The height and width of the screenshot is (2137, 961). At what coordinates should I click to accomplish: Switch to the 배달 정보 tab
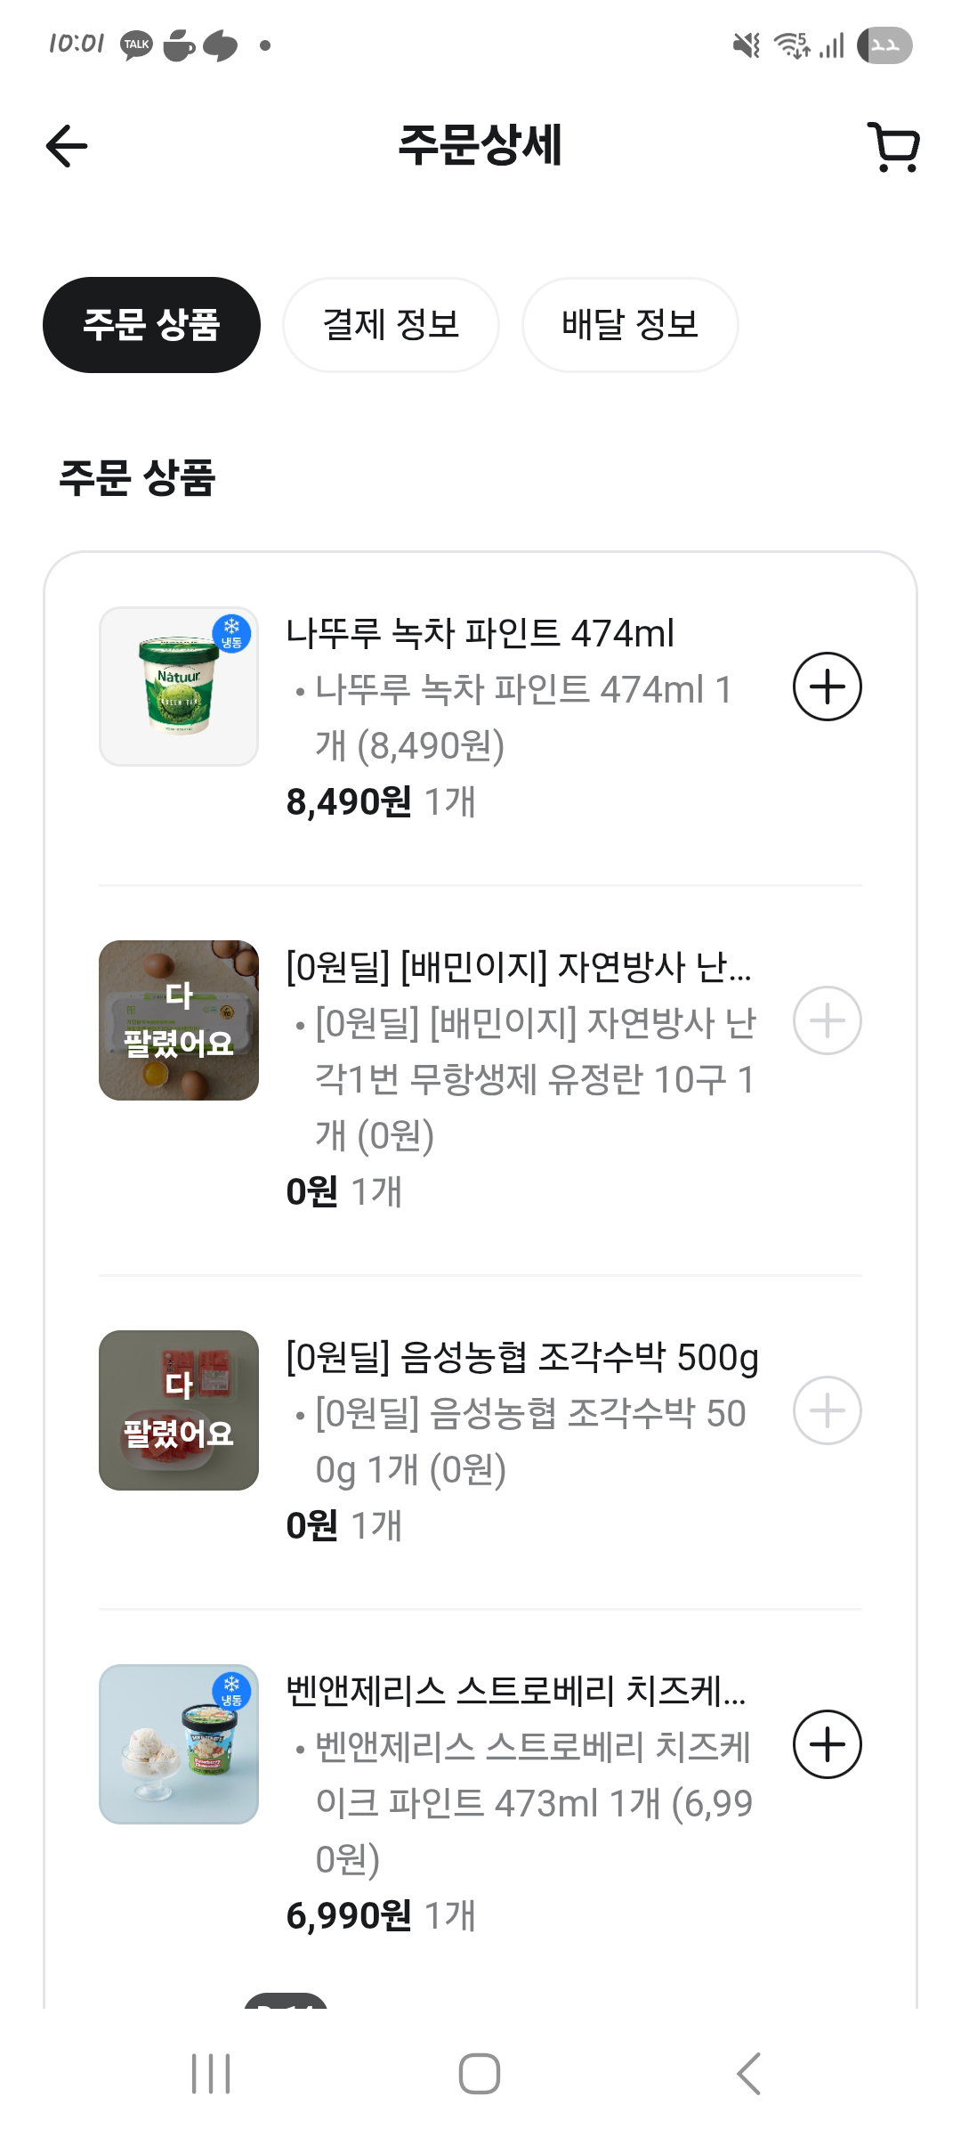[x=630, y=325]
